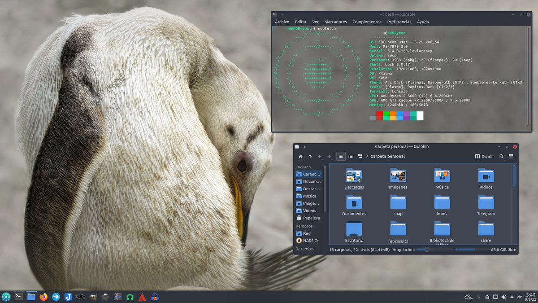Switch Dolphin to compact list view
This screenshot has height=303, width=538.
pos(351,157)
